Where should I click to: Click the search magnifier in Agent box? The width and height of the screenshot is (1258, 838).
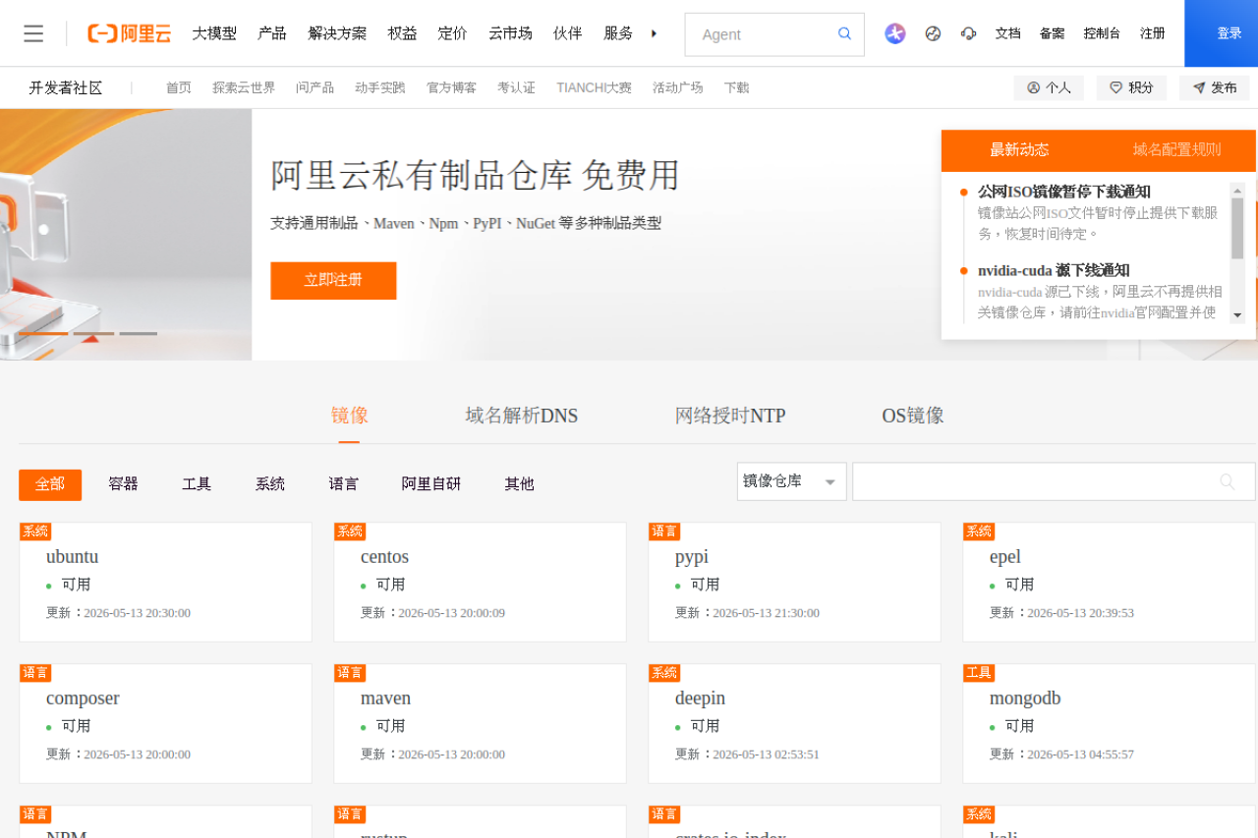(x=844, y=33)
